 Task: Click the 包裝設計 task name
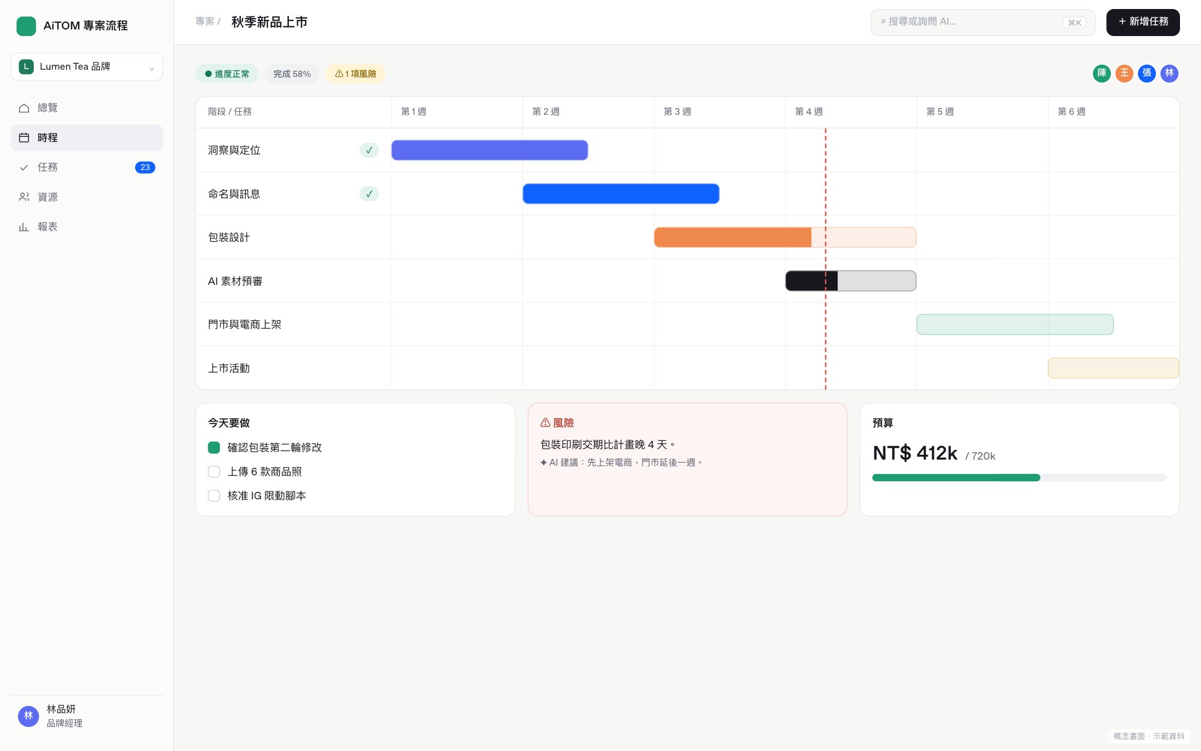click(x=229, y=237)
